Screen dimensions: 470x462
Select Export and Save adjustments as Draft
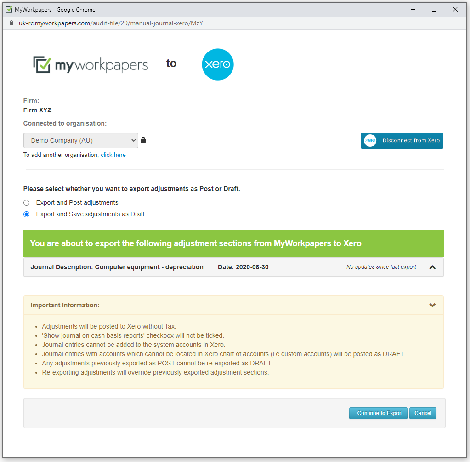tap(26, 214)
